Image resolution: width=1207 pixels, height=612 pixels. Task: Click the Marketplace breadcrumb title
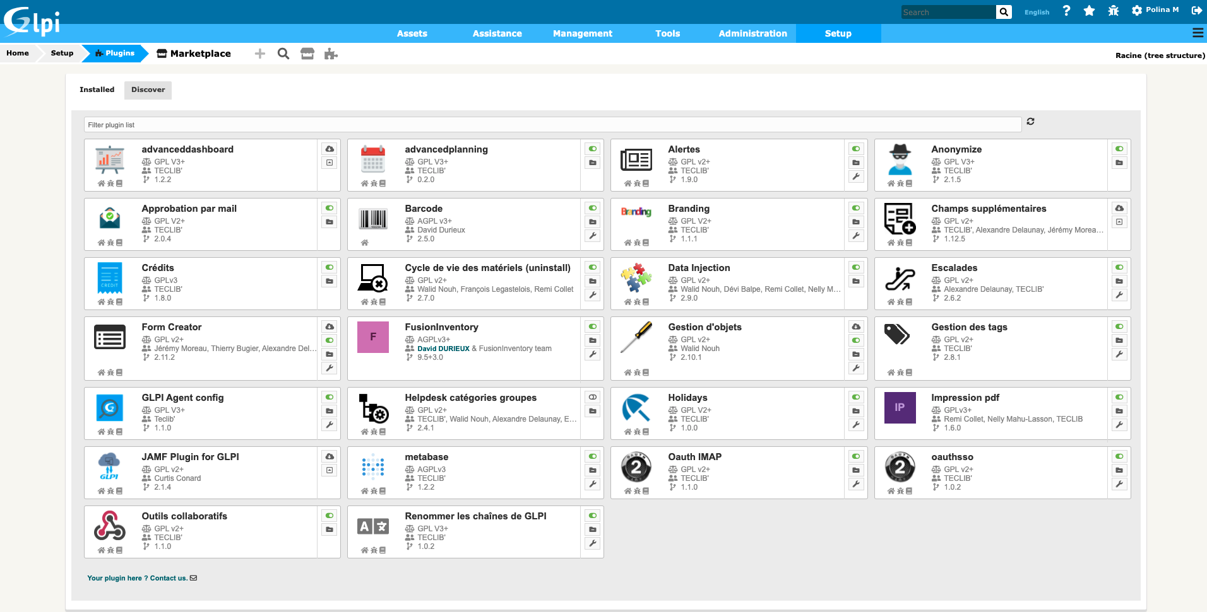click(194, 54)
